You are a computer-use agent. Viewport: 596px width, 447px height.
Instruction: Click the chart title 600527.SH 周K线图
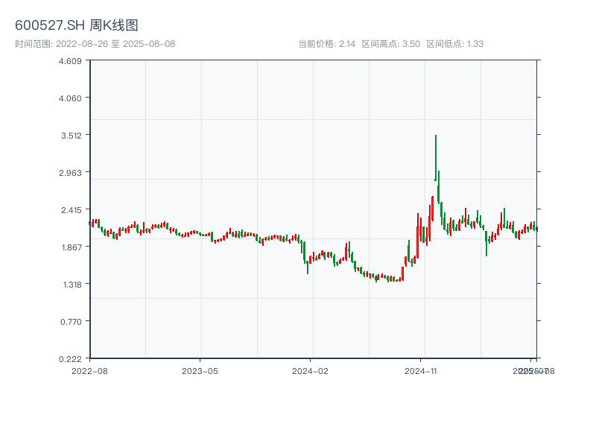tap(77, 25)
